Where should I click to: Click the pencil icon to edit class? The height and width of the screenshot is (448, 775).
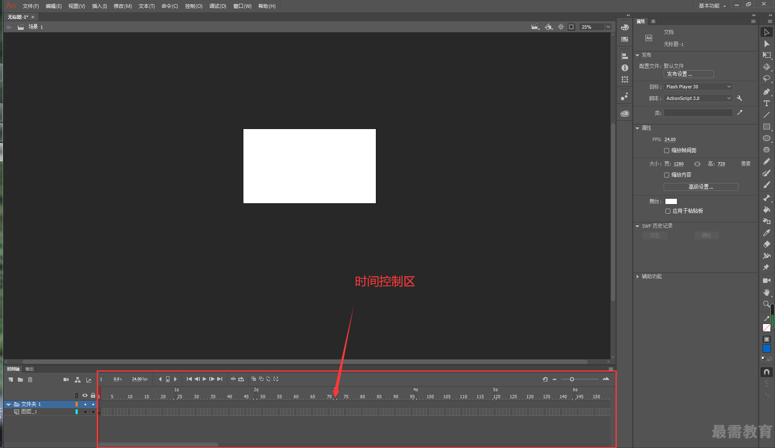(x=740, y=112)
